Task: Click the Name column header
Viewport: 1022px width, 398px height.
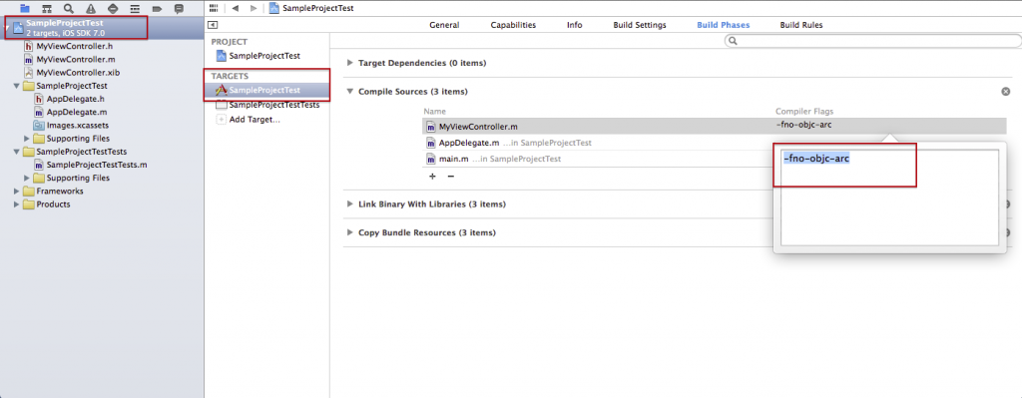Action: (x=434, y=112)
